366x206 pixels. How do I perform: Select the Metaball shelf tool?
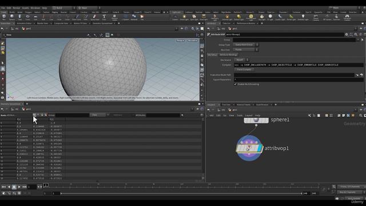[134, 17]
